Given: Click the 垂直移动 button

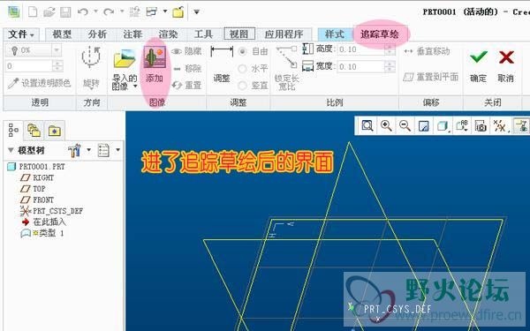Looking at the screenshot, I should [x=428, y=51].
